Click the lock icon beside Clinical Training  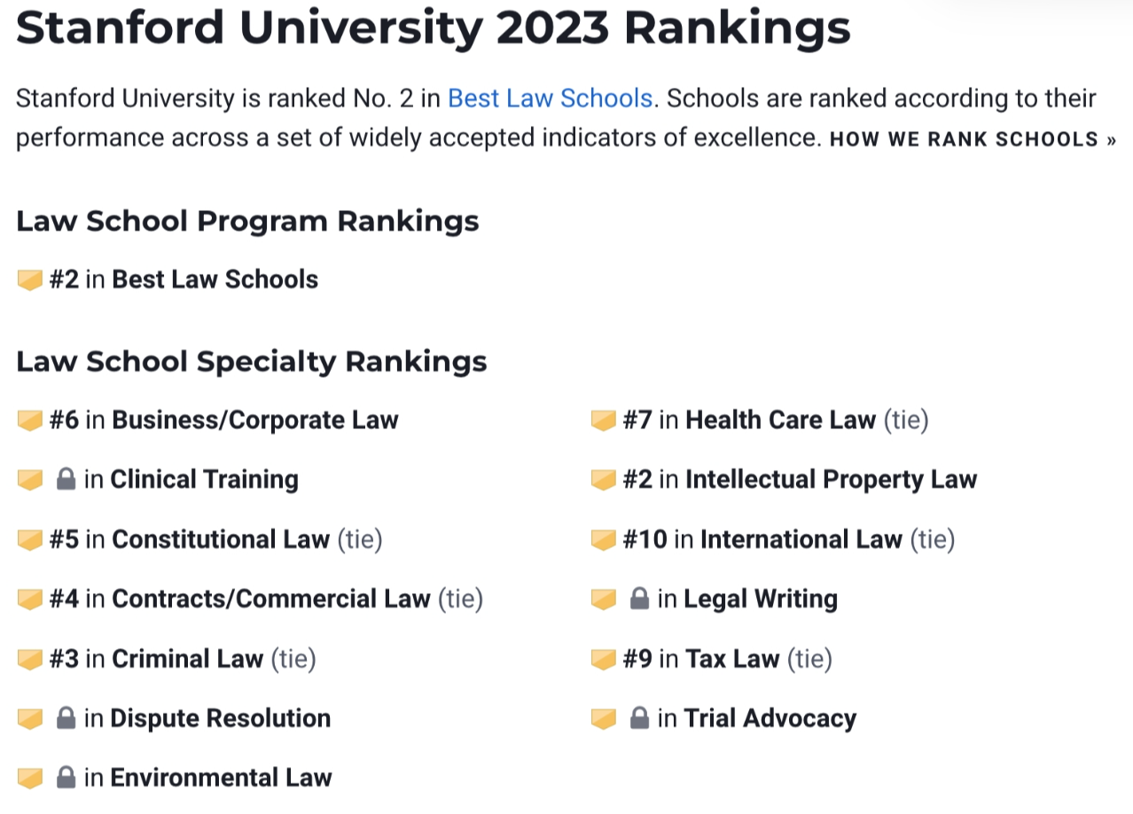click(x=66, y=480)
